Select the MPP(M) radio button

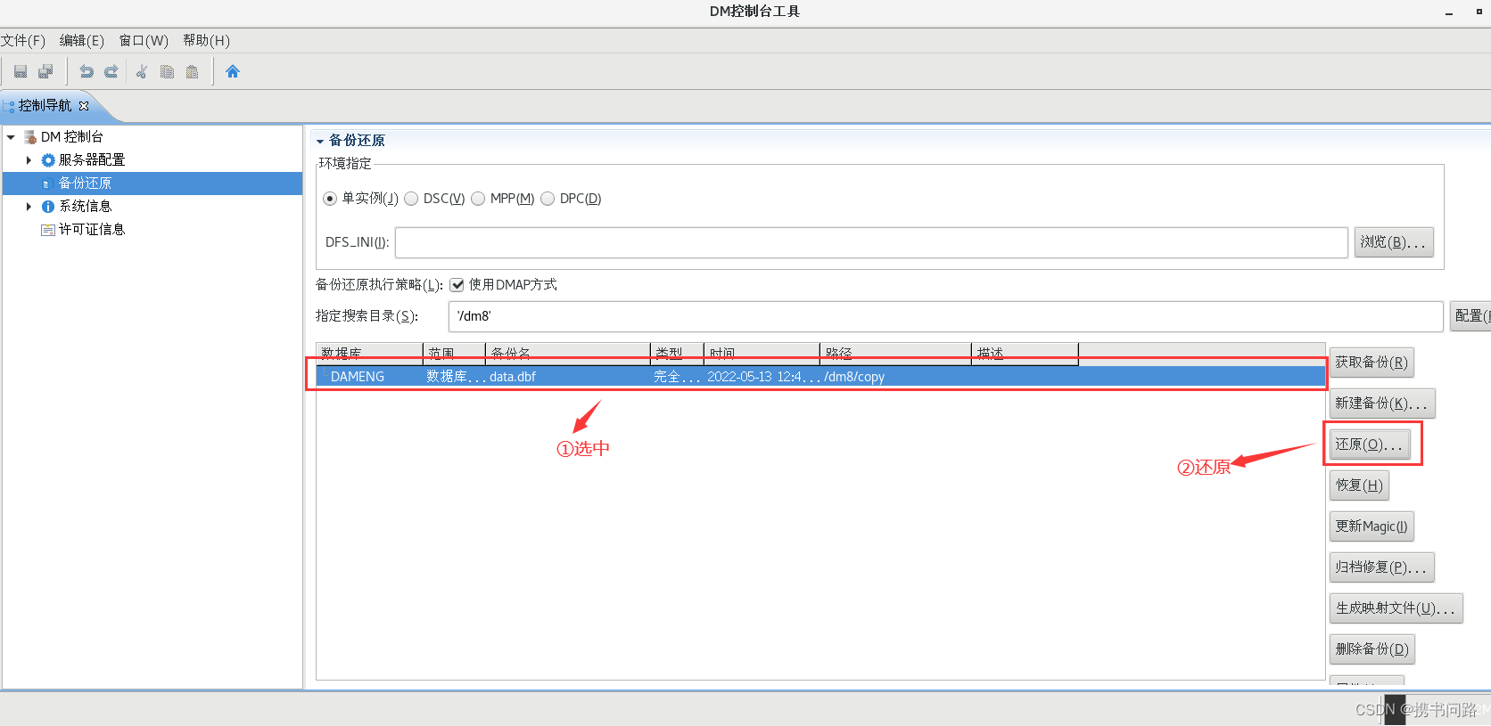[x=478, y=199]
